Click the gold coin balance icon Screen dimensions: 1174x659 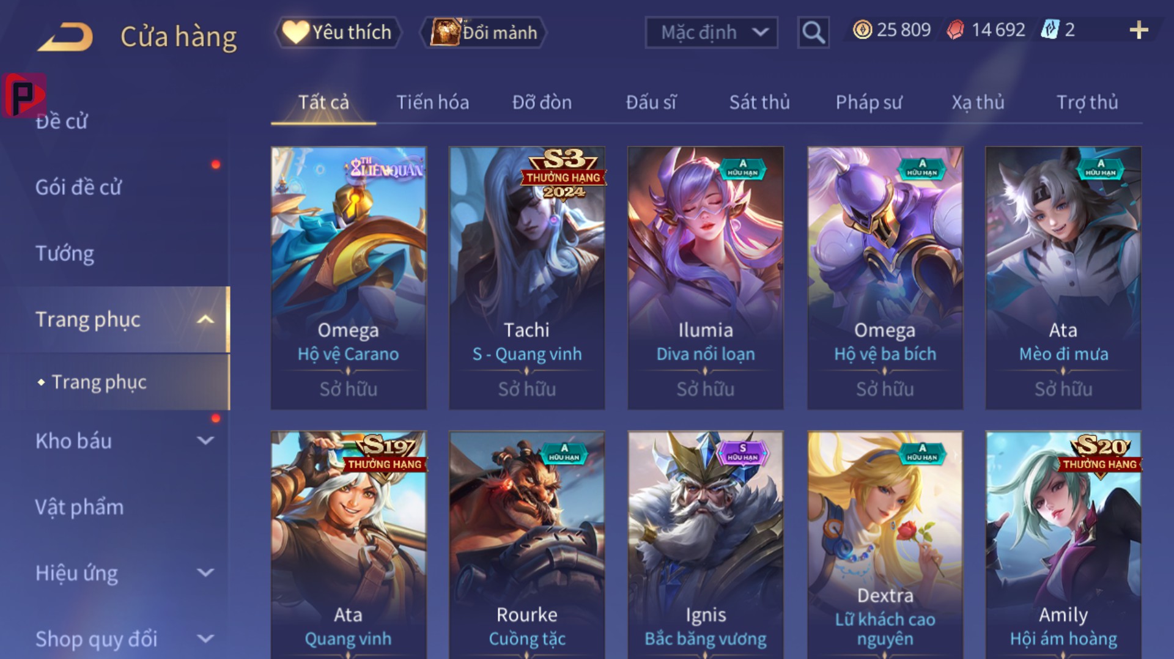pos(862,30)
